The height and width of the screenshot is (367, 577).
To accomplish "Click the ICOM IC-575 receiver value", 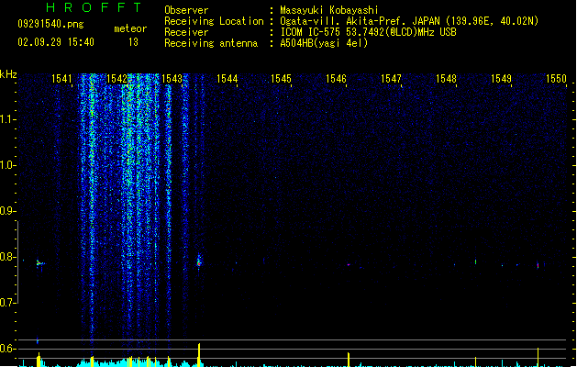I will click(369, 32).
